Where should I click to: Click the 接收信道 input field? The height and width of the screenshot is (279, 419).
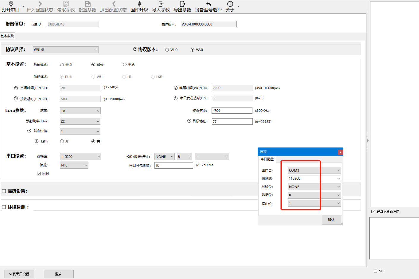[232, 110]
